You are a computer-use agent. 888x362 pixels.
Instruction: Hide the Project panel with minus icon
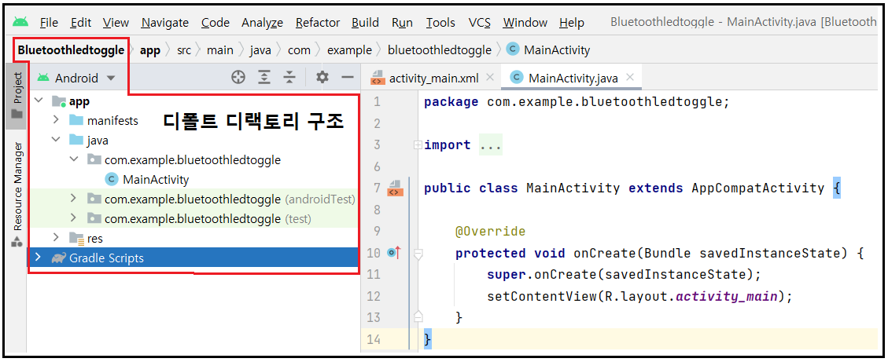pyautogui.click(x=348, y=78)
